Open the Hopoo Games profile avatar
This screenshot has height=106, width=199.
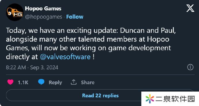tap(15, 12)
